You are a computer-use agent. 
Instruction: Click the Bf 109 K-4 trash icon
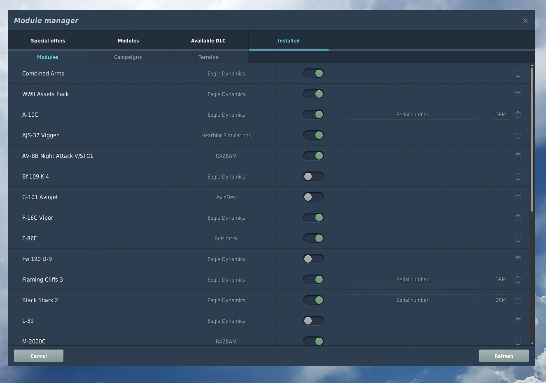518,176
